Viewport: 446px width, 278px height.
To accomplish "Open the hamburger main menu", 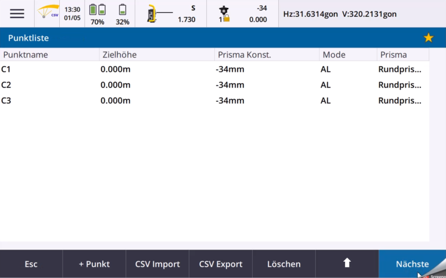I will pyautogui.click(x=17, y=14).
